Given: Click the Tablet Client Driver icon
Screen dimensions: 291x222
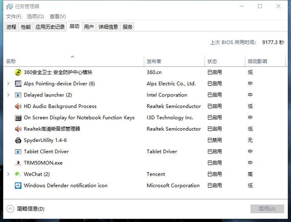Looking at the screenshot, I should point(18,151).
